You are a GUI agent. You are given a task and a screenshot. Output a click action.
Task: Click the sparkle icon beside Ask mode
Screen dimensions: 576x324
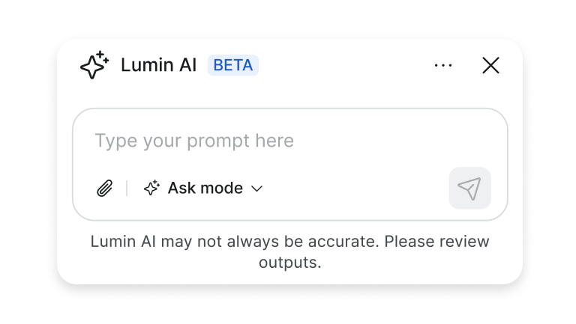[x=151, y=189]
